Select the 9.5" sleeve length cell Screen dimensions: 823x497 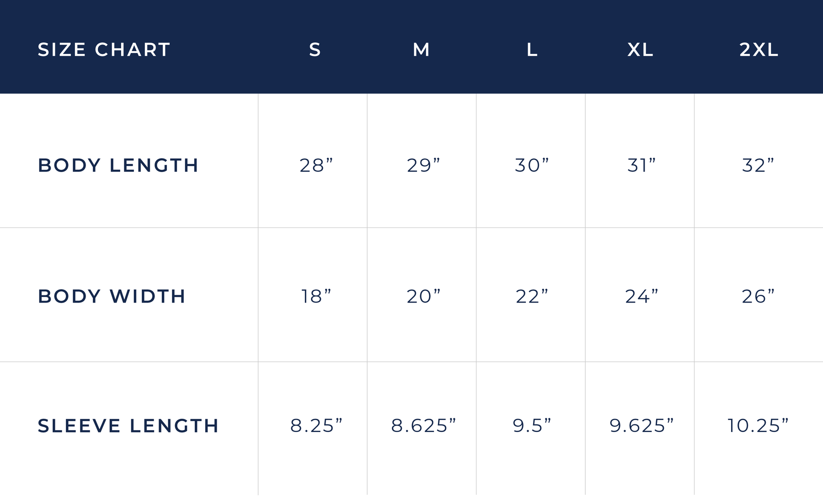531,426
